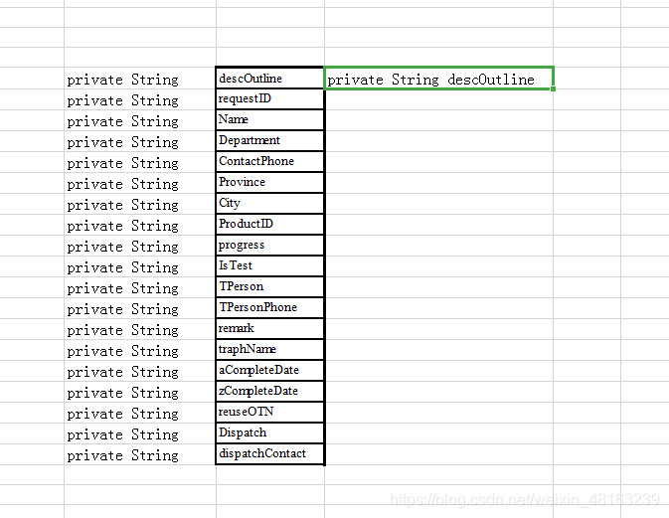Select 'private String' cell beside requestID
Image resolution: width=669 pixels, height=518 pixels.
140,99
